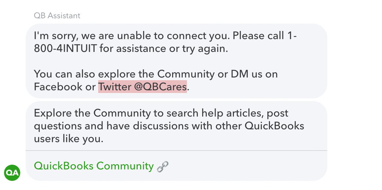Click the "I'm sorry, we are unable" message bubble
Image resolution: width=382 pixels, height=190 pixels.
pyautogui.click(x=176, y=61)
